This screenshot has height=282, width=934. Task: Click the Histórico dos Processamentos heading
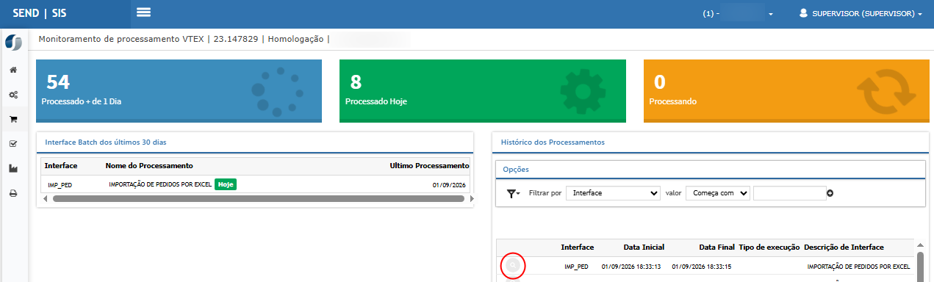[x=553, y=142]
